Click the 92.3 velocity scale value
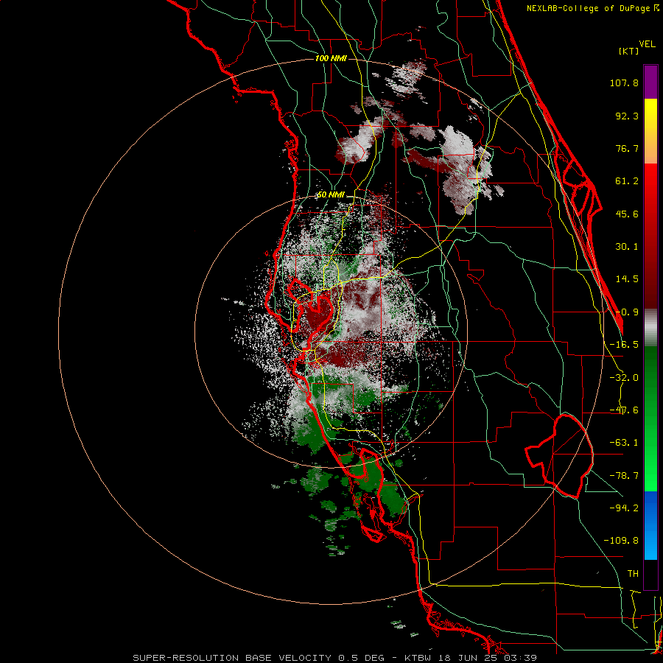 (x=627, y=116)
